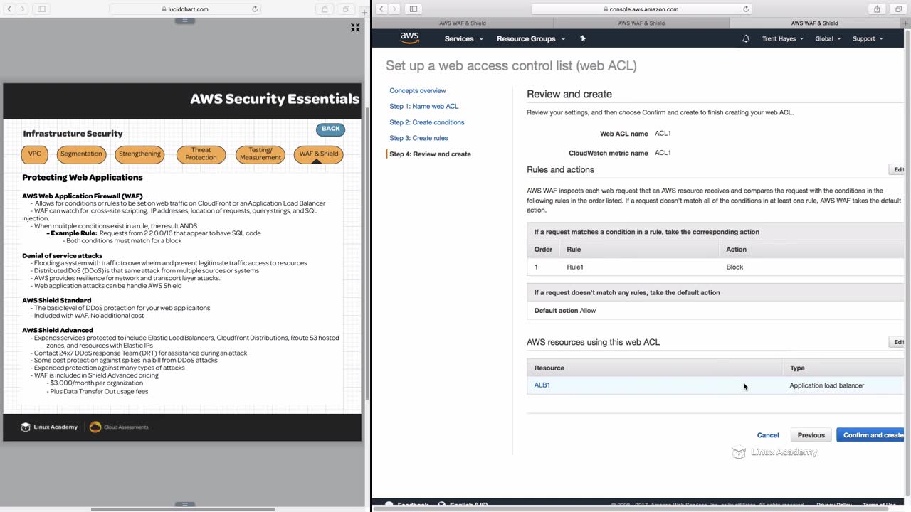The image size is (911, 512).
Task: Open the Resource Groups dropdown
Action: point(531,38)
